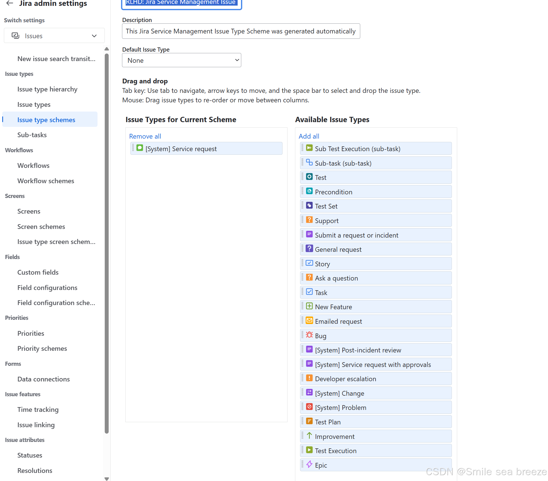548x481 pixels.
Task: Open the Priority schemes page
Action: click(42, 348)
